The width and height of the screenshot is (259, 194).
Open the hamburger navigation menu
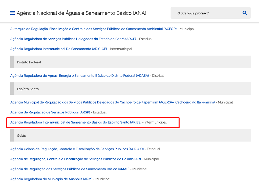(x=12, y=13)
